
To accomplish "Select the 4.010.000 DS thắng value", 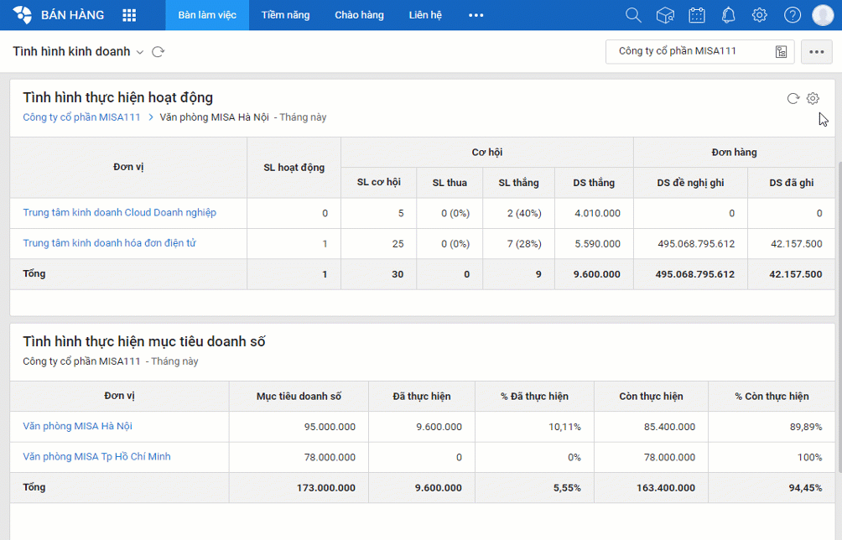I will click(x=597, y=213).
